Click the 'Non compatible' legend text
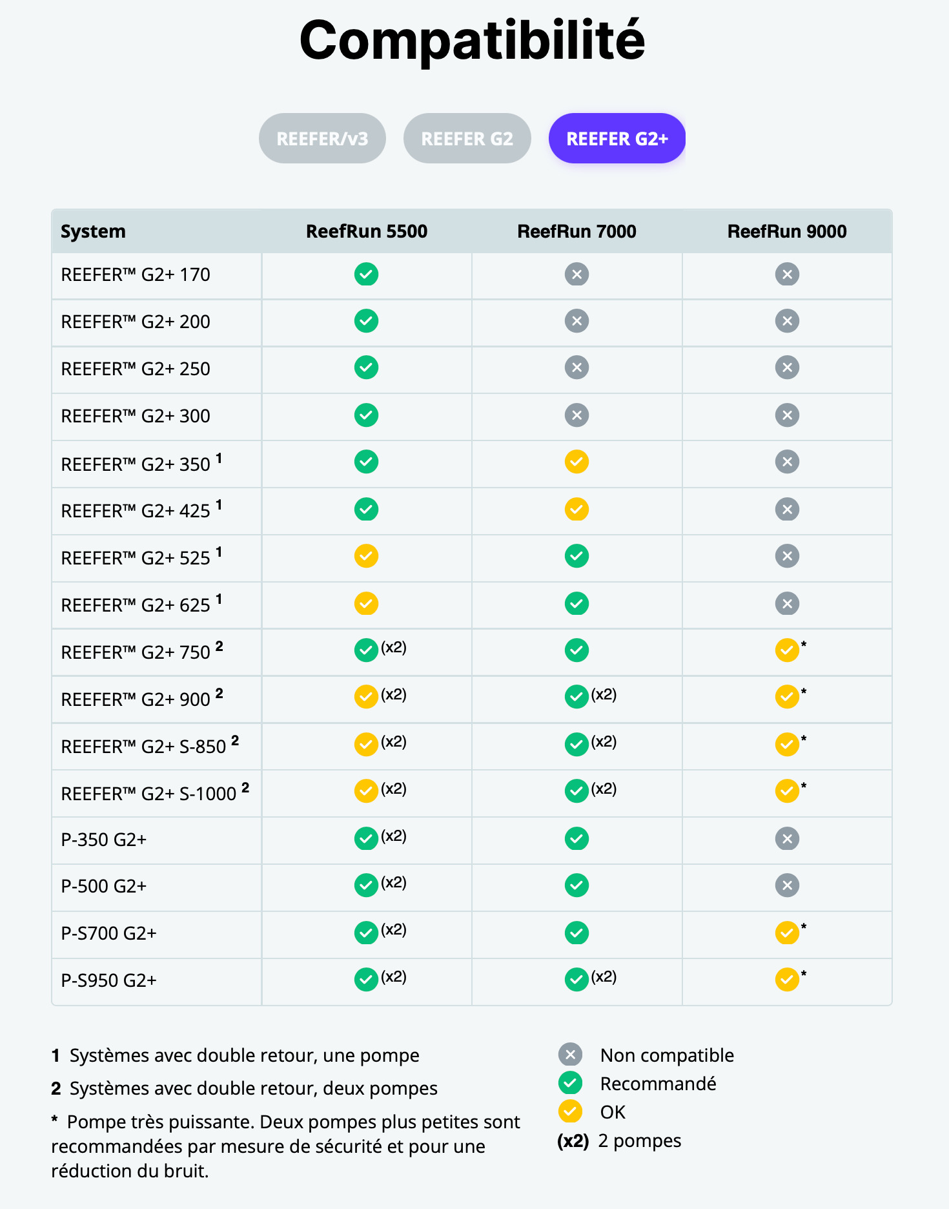Image resolution: width=949 pixels, height=1209 pixels. (667, 1055)
